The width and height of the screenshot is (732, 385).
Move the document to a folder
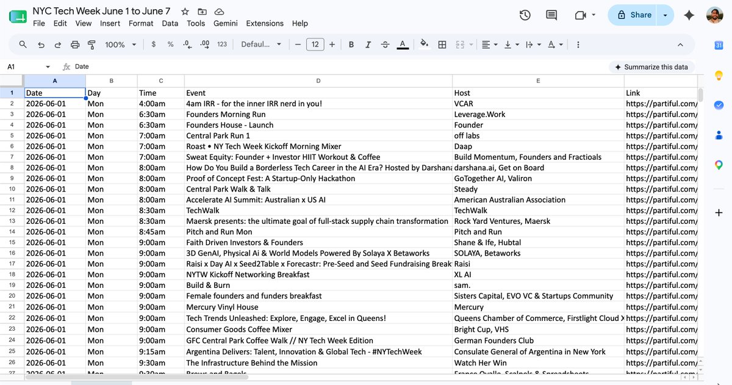pyautogui.click(x=203, y=12)
